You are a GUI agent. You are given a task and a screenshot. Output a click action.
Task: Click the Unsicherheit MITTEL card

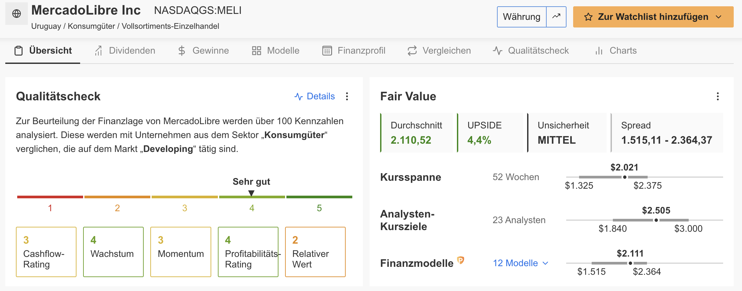pyautogui.click(x=567, y=133)
